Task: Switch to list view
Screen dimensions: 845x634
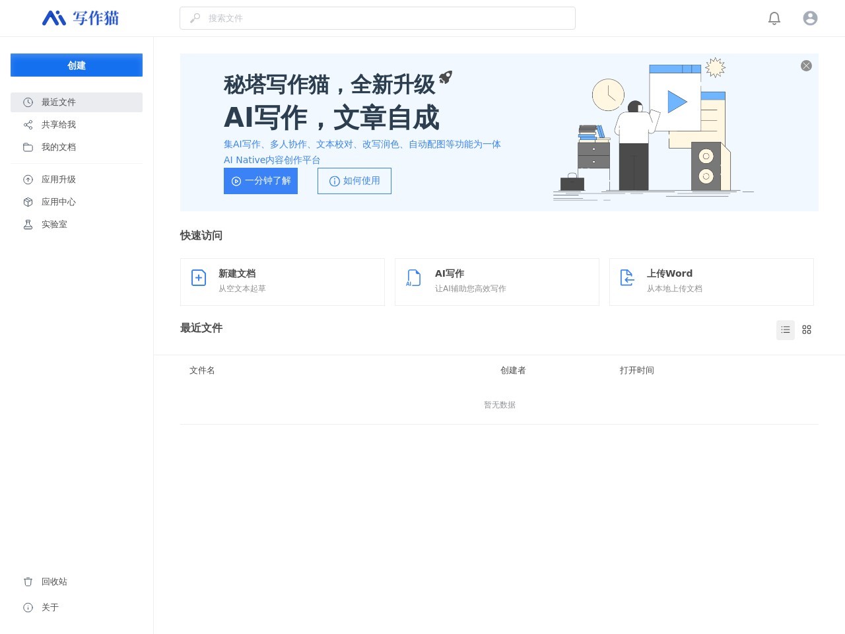Action: click(786, 330)
